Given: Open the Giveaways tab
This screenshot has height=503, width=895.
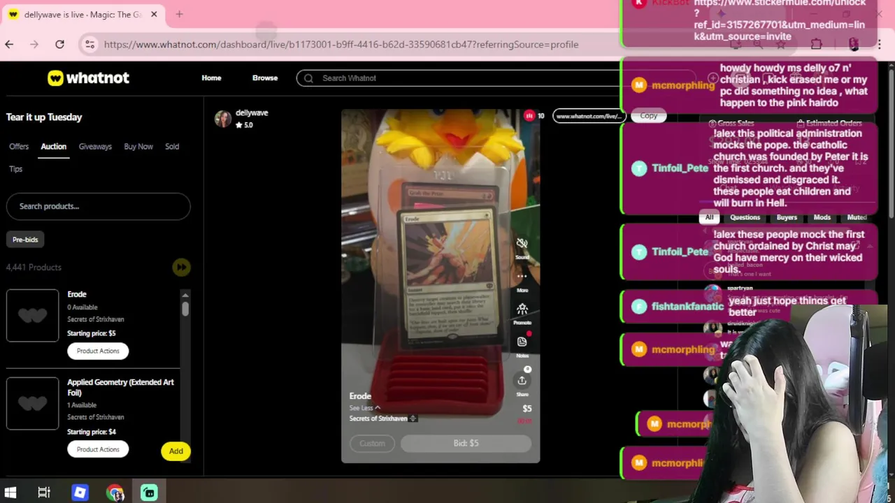Looking at the screenshot, I should [x=95, y=147].
